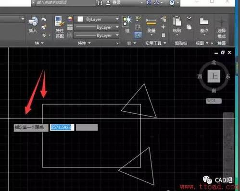Image resolution: width=240 pixels, height=191 pixels.
Task: Click East (东) on the ViewCube compass
Action: click(228, 77)
